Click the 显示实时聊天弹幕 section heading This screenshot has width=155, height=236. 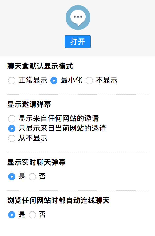coord(36,162)
